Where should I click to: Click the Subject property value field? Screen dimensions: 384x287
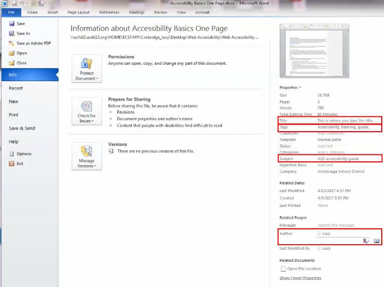(338, 159)
